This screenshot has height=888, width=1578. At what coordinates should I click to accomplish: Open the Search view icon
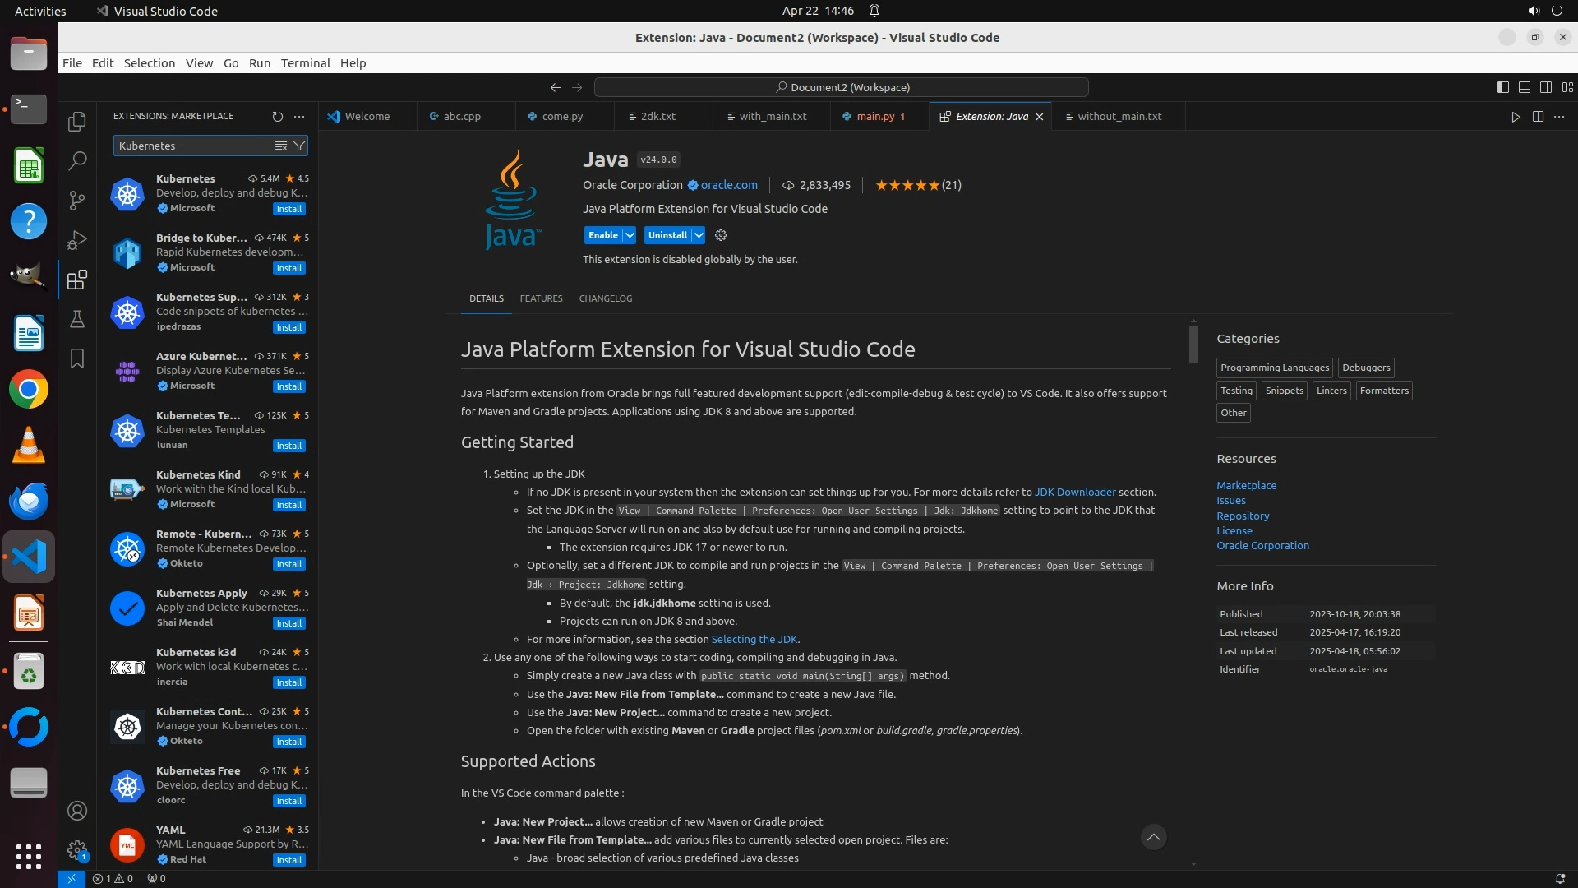point(77,161)
